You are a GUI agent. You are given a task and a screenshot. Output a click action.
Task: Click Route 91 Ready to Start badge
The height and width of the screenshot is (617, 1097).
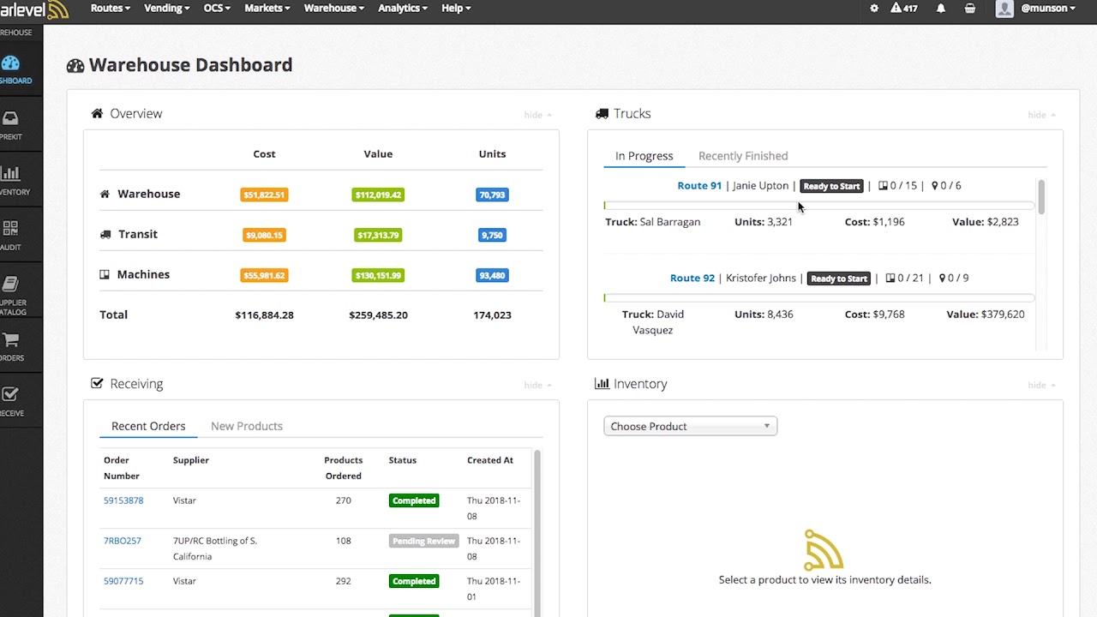tap(831, 186)
